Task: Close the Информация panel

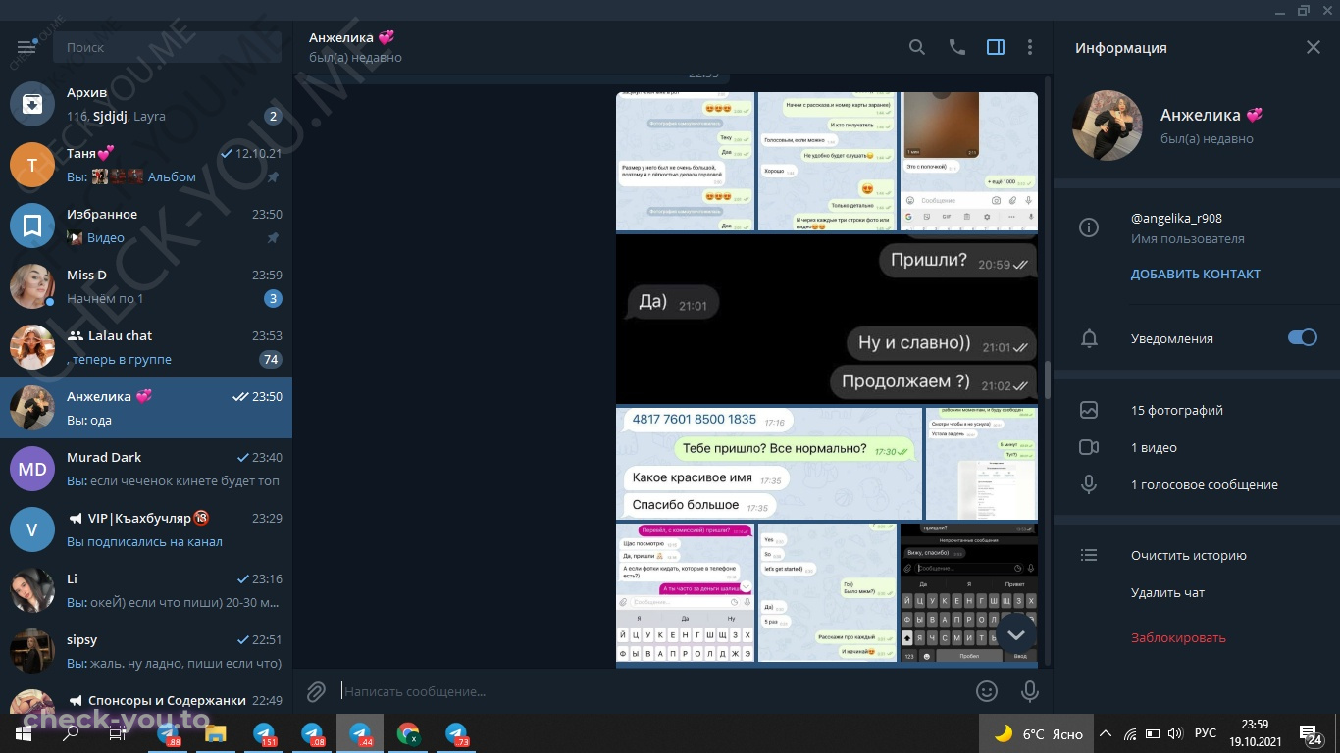Action: pos(1314,47)
